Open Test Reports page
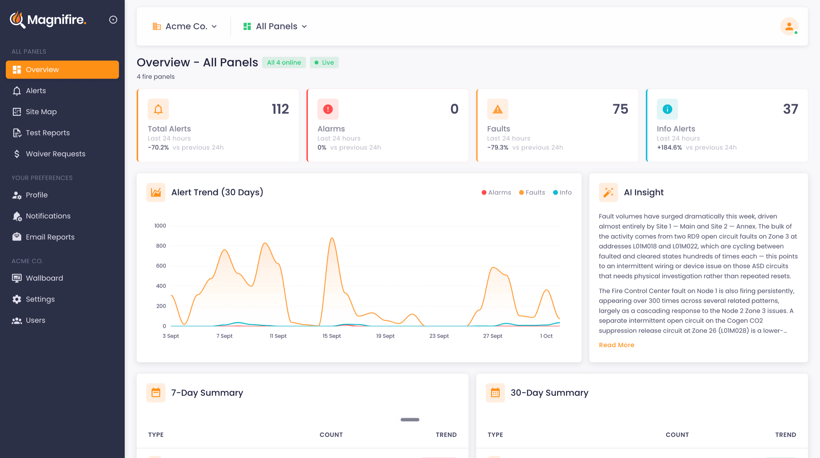This screenshot has width=820, height=458. click(62, 133)
